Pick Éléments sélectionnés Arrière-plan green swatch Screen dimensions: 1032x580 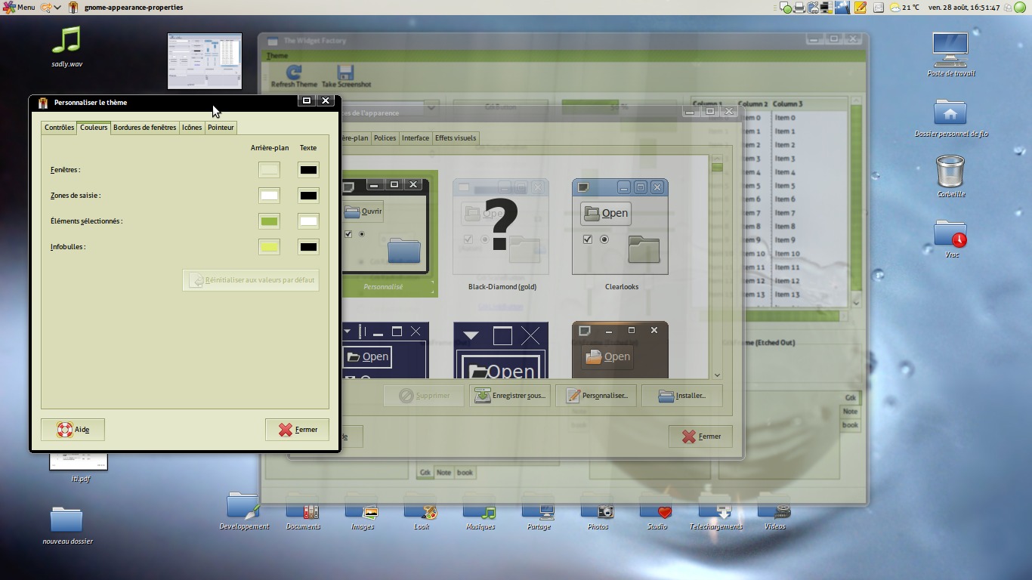(x=270, y=221)
